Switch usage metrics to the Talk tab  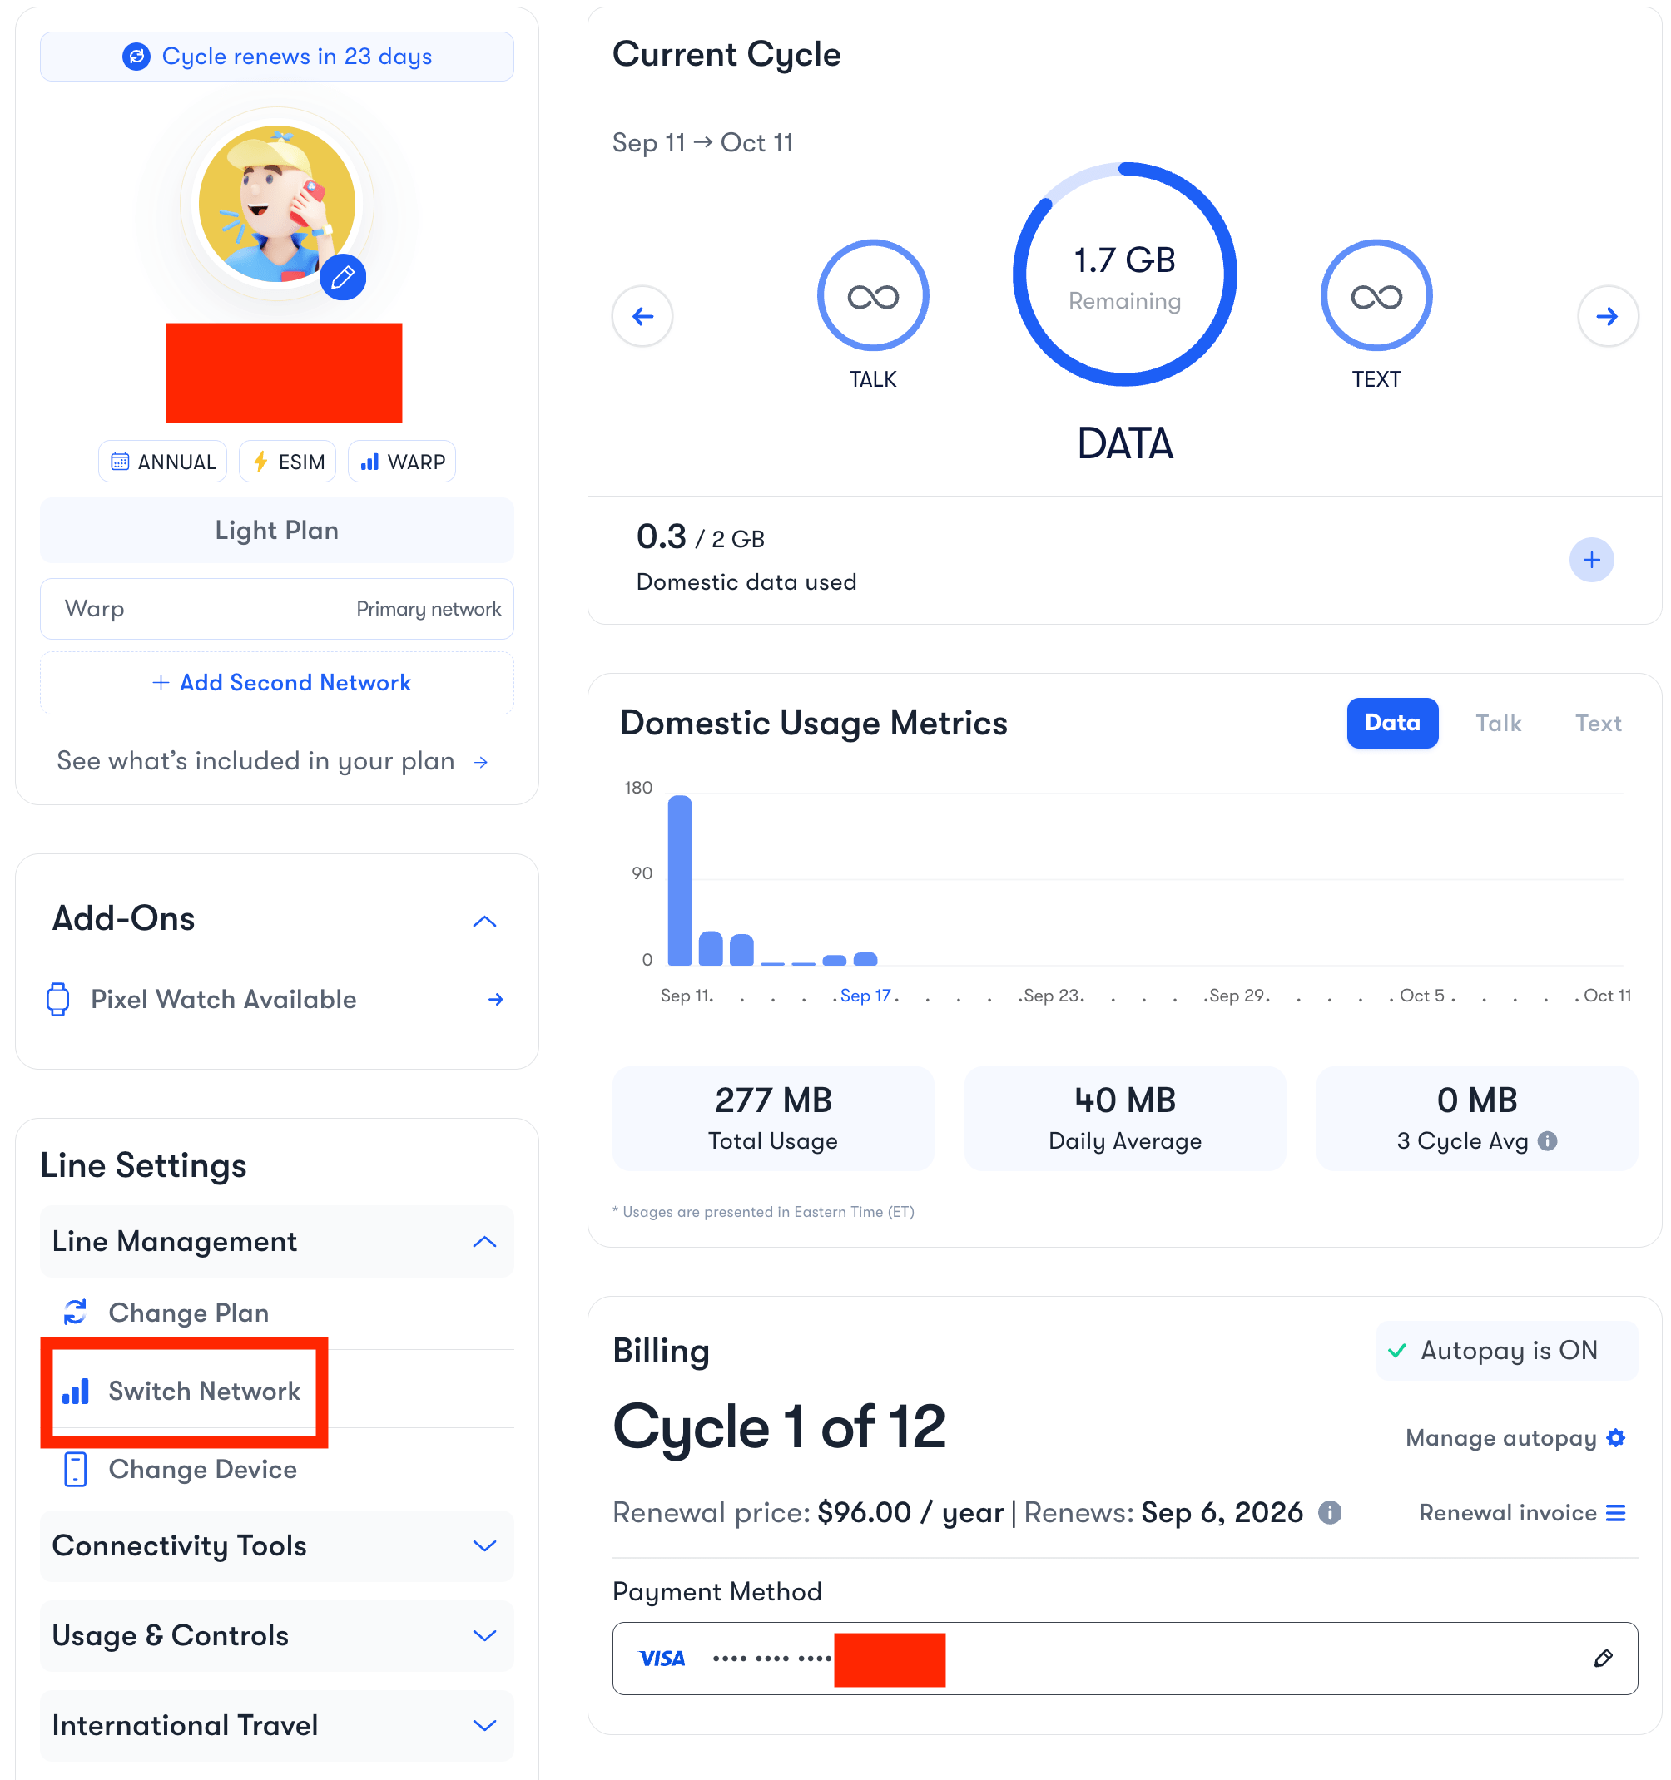click(x=1498, y=723)
